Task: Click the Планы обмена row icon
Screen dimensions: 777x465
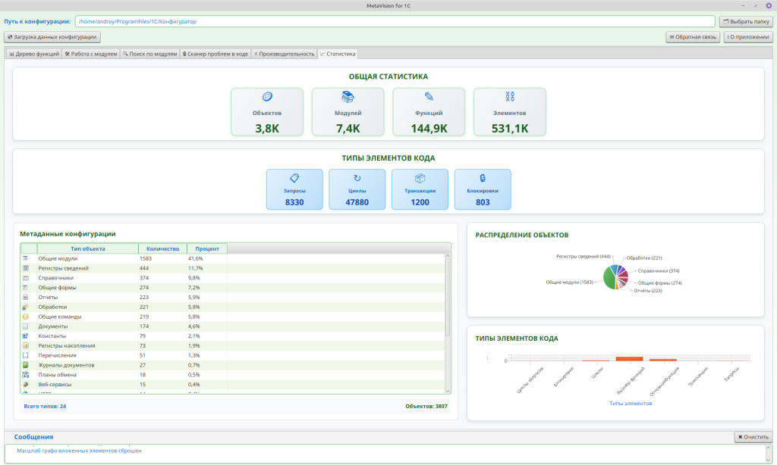Action: [25, 375]
